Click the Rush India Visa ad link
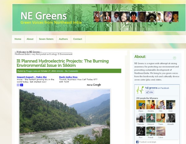 pyautogui.click(x=68, y=77)
